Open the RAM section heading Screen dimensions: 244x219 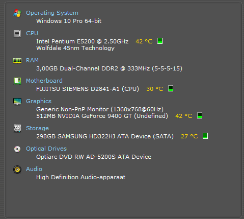pyautogui.click(x=32, y=60)
